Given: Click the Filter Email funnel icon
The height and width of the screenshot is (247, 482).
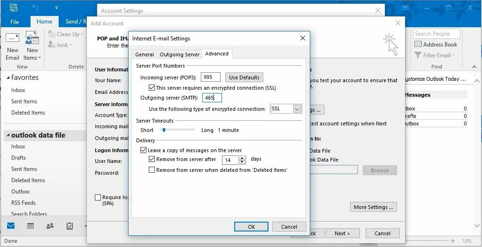Looking at the screenshot, I should click(418, 55).
